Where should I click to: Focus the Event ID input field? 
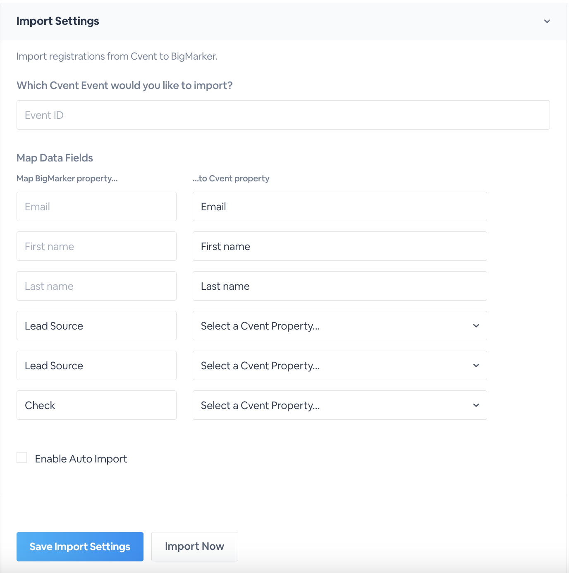click(x=283, y=115)
